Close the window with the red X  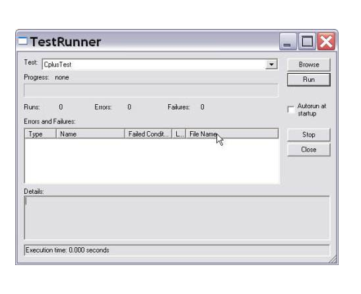(326, 42)
